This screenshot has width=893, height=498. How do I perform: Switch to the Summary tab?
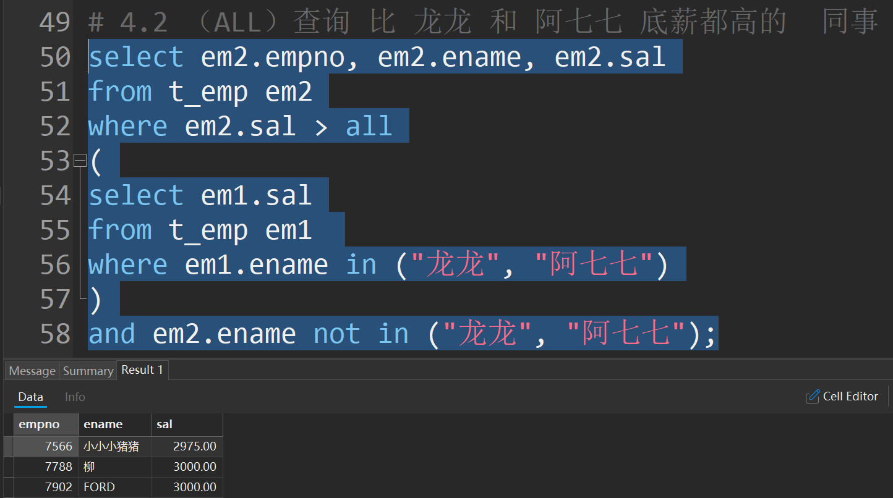tap(88, 371)
